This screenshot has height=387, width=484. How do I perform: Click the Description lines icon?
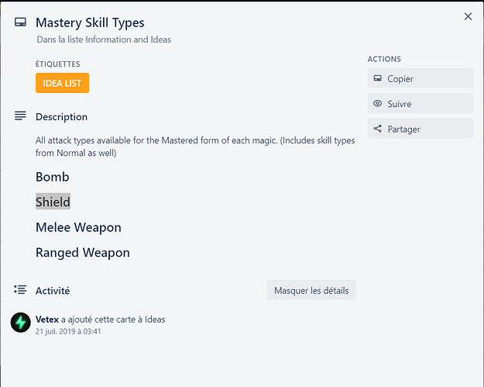click(x=20, y=116)
